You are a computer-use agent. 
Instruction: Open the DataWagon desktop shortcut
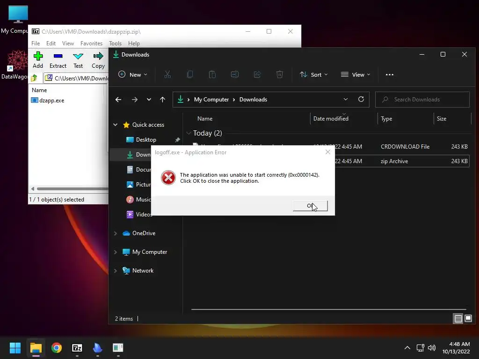point(15,65)
